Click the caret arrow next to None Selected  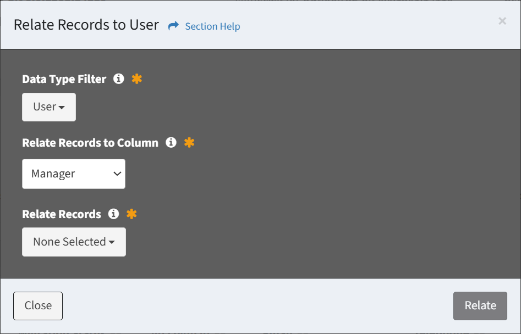tap(112, 242)
